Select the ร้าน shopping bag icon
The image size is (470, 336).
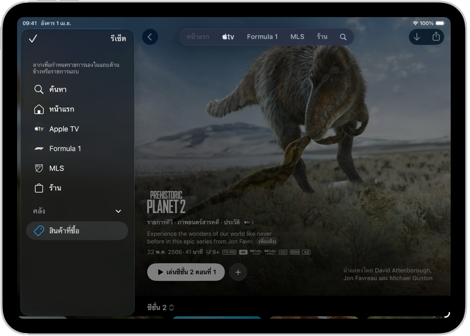pyautogui.click(x=39, y=188)
